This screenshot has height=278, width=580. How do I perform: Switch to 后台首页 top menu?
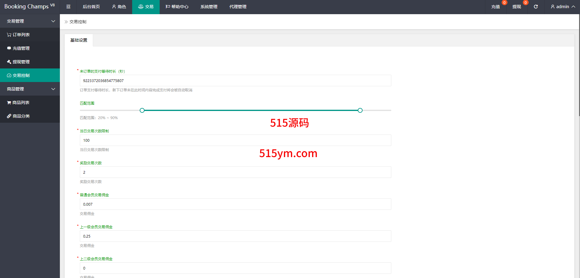91,7
